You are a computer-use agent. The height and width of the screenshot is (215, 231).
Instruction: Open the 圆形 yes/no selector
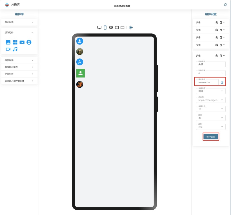tap(210, 118)
